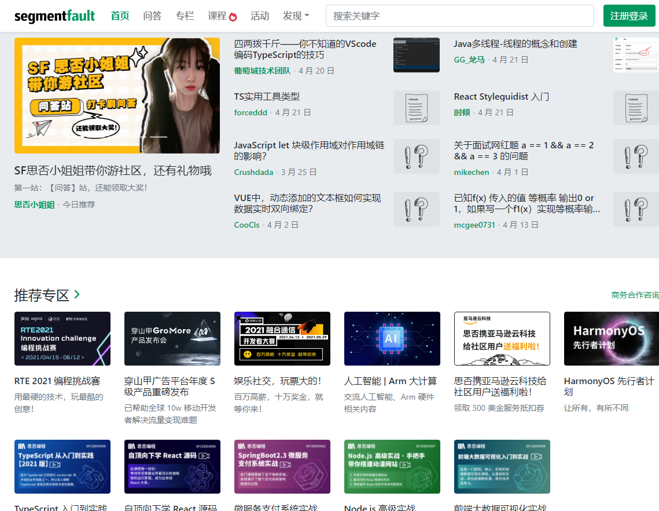Open RTE 2021 编程挑战赛 title
The width and height of the screenshot is (659, 511).
click(x=57, y=381)
